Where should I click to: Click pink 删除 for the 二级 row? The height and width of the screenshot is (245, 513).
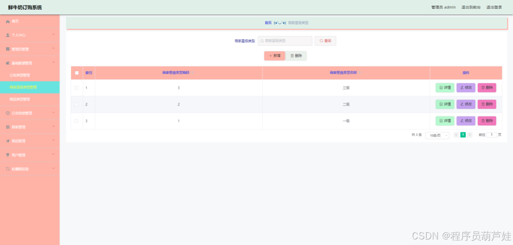tap(487, 104)
